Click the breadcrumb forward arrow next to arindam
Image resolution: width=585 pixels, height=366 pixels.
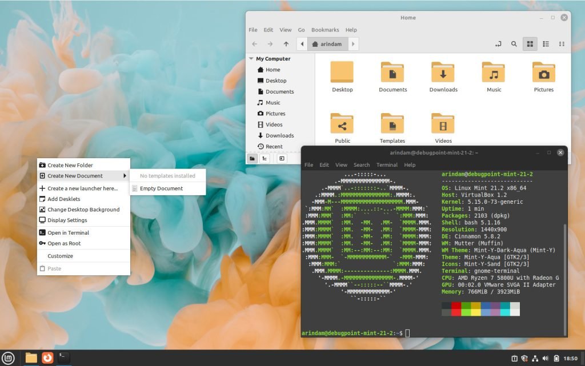(353, 43)
